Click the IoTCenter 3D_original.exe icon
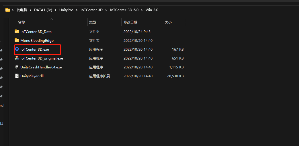 (17, 58)
